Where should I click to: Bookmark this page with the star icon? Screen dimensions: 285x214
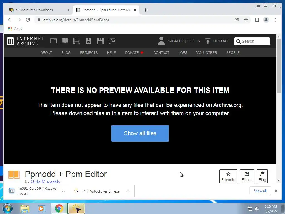click(x=246, y=20)
